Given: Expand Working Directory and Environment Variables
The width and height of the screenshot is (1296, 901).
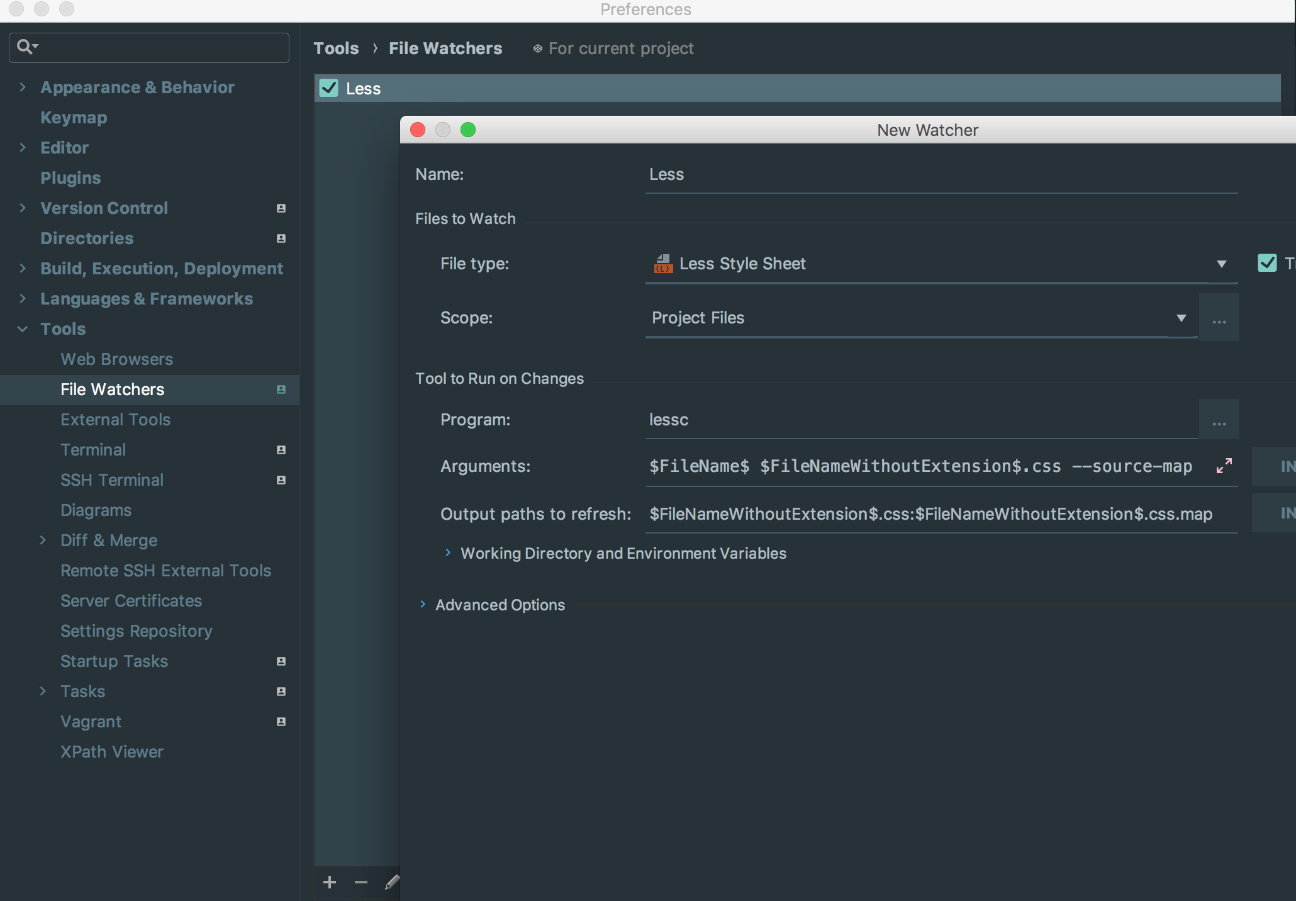Looking at the screenshot, I should tap(449, 553).
